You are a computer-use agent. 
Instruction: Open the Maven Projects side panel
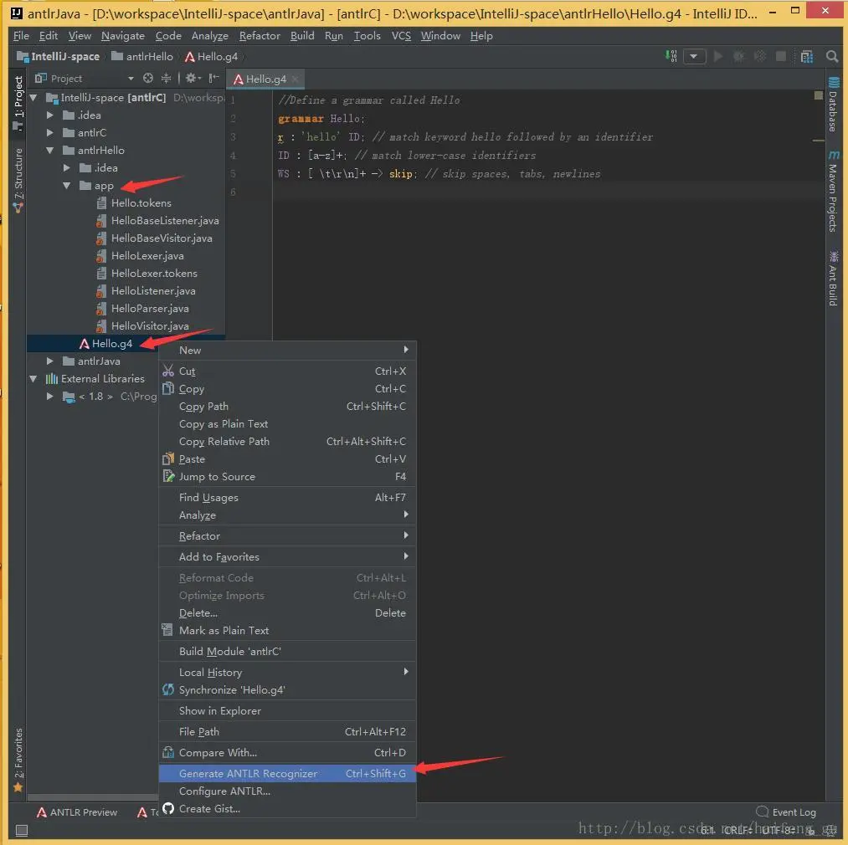833,192
